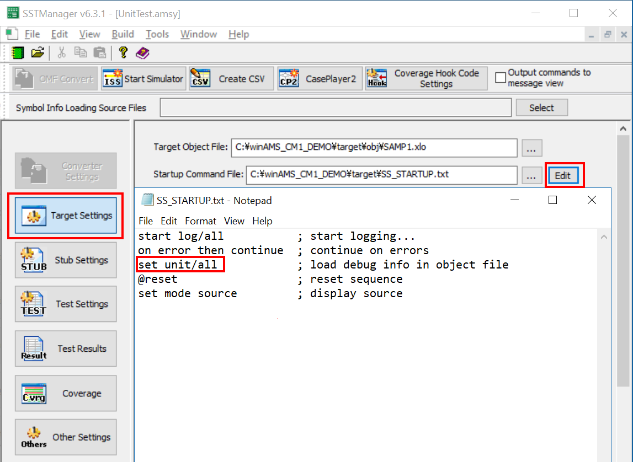Select Target Settings in sidebar
The width and height of the screenshot is (633, 462).
66,215
